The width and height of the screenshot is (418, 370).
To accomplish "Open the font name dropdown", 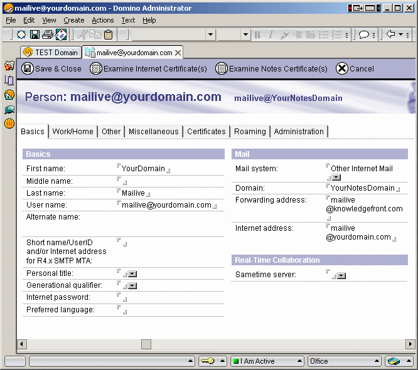I will (x=210, y=34).
